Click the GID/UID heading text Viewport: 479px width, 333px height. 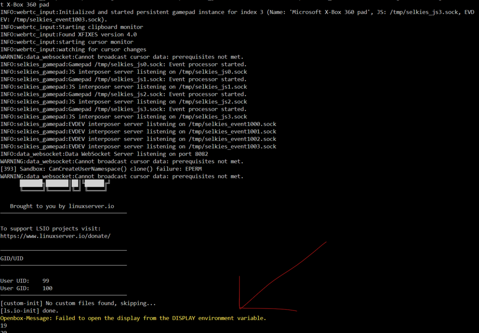(x=11, y=258)
